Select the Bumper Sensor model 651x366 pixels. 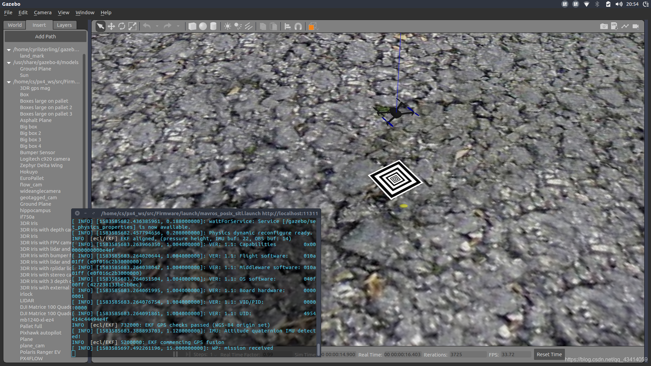37,152
